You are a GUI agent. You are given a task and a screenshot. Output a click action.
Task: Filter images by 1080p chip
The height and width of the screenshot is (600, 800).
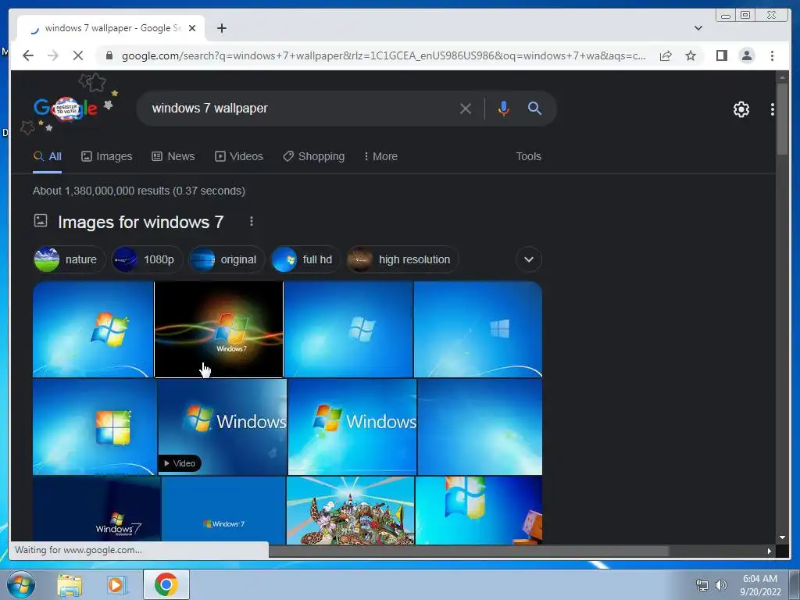click(147, 259)
